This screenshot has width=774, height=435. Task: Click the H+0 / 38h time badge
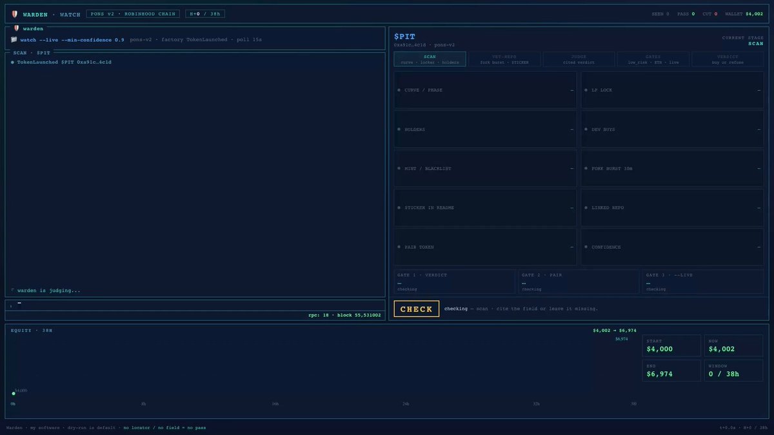coord(205,14)
